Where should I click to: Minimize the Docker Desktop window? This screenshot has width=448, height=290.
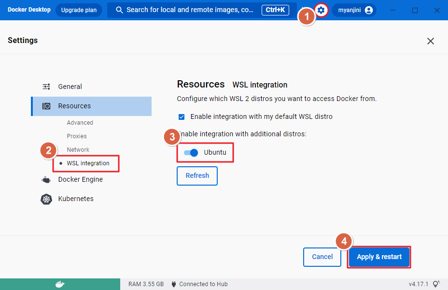click(x=393, y=10)
